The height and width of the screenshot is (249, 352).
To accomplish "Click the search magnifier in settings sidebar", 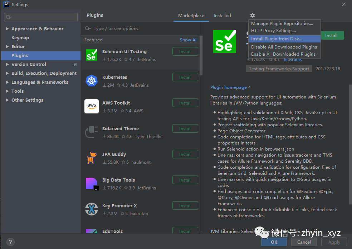I will point(9,17).
